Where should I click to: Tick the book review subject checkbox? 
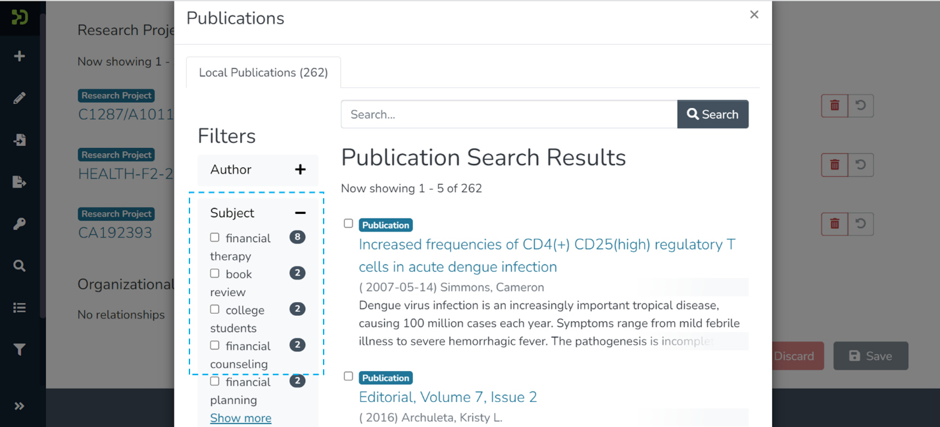point(214,273)
